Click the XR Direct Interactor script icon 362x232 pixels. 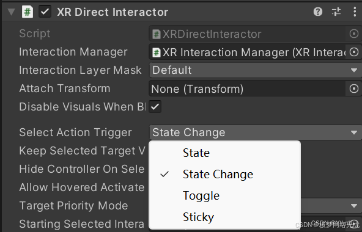pyautogui.click(x=28, y=12)
